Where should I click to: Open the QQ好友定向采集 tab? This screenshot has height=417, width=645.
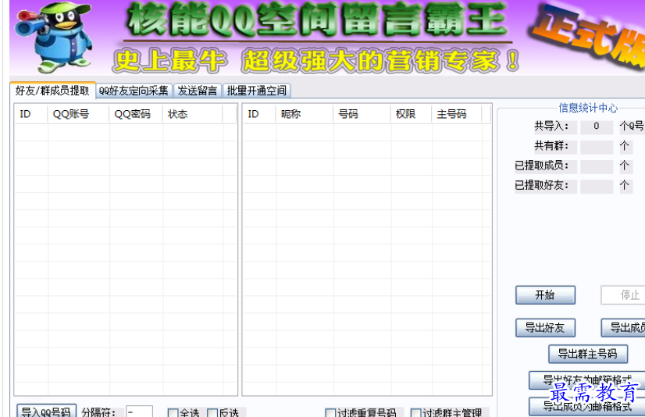pos(134,91)
